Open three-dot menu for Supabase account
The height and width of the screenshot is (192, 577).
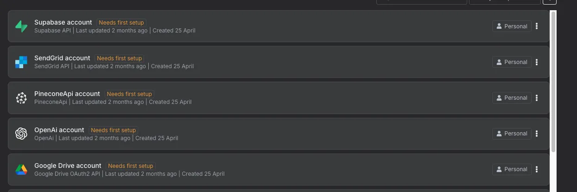coord(537,26)
